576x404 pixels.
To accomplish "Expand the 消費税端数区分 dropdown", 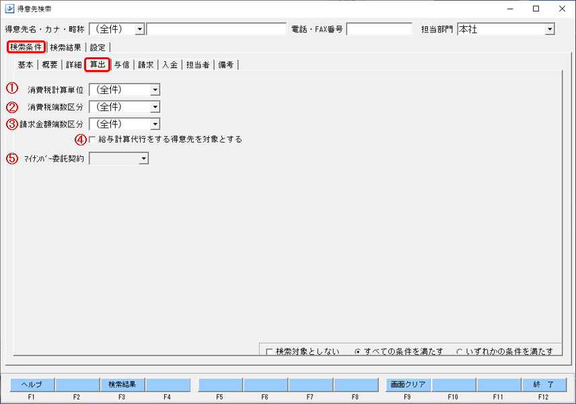I will [155, 107].
